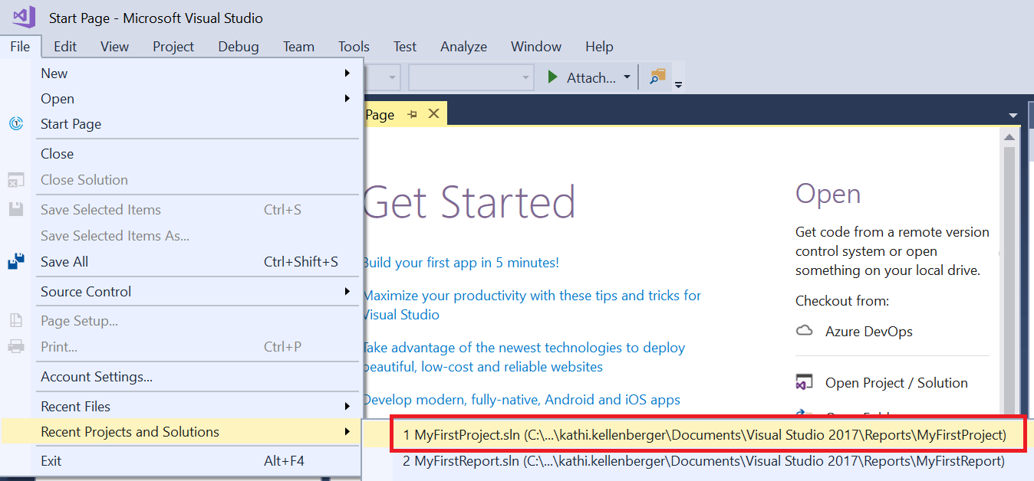Open the document tab list dropdown arrow
The width and height of the screenshot is (1034, 481).
click(1013, 115)
